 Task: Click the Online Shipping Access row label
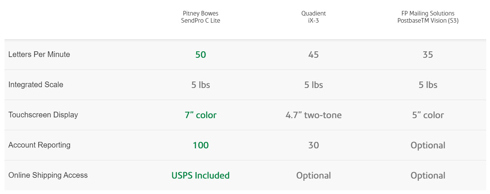pyautogui.click(x=48, y=175)
